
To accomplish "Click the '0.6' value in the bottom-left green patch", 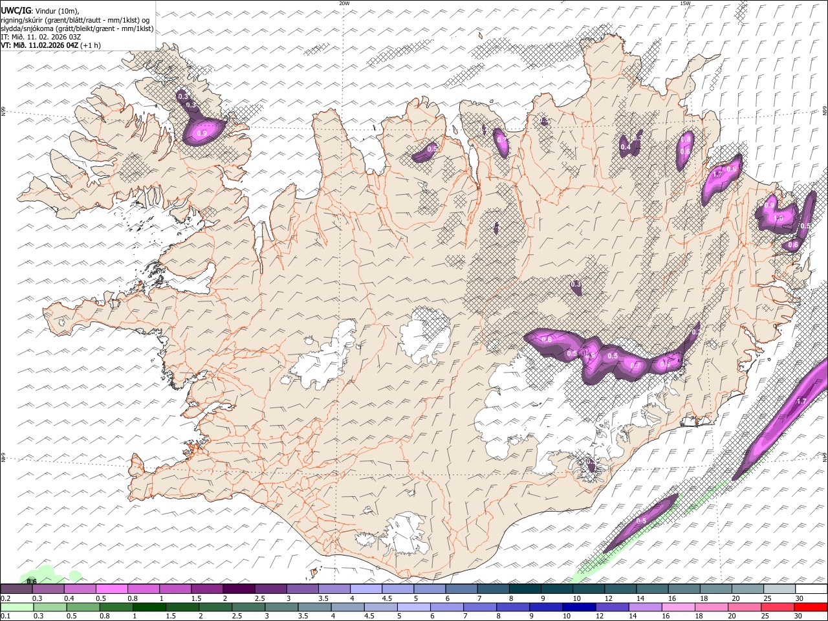I will (31, 581).
